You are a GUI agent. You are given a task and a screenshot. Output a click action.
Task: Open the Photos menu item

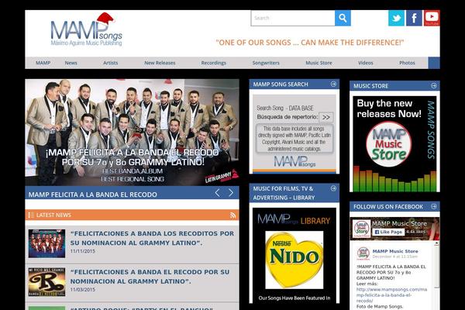(x=407, y=63)
